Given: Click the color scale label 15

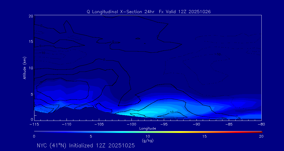Looking at the screenshot, I should (205, 137).
